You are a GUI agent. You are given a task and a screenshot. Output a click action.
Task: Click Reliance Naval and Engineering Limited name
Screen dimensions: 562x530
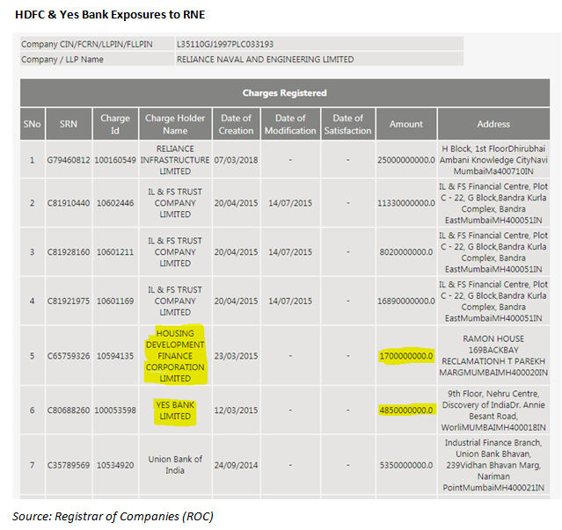coord(265,60)
